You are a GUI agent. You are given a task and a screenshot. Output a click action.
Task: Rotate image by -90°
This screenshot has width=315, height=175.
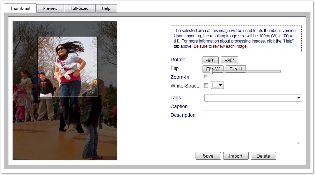210,60
